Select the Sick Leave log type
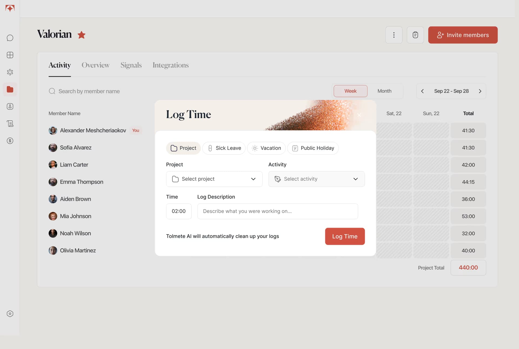 coord(224,148)
